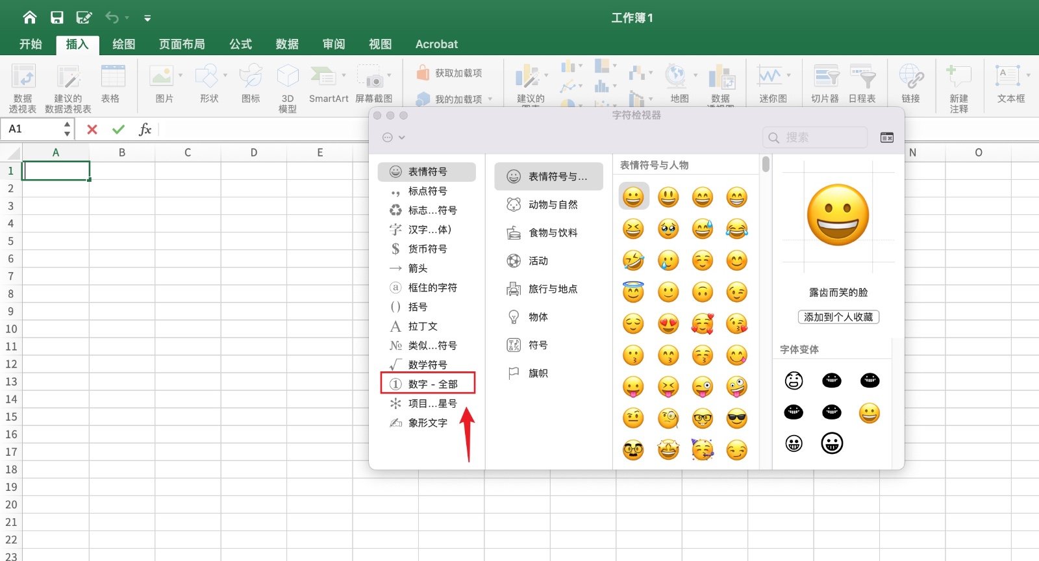Add a 新建注释 comment
The width and height of the screenshot is (1039, 561).
point(959,88)
